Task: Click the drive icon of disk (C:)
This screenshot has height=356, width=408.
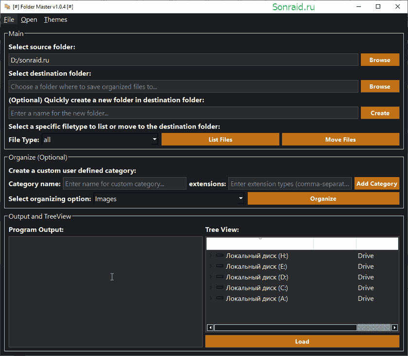Action: (x=220, y=287)
